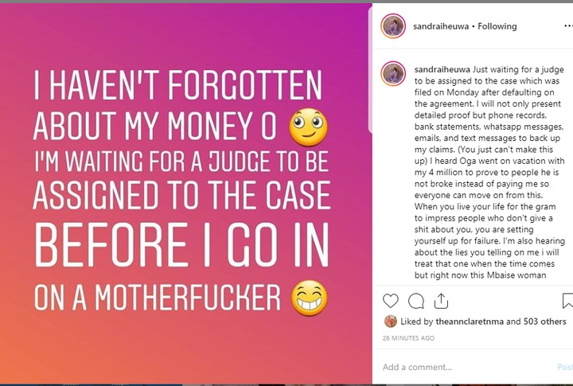
Task: Open the 26 MINUTES AGO timestamp
Action: point(408,338)
